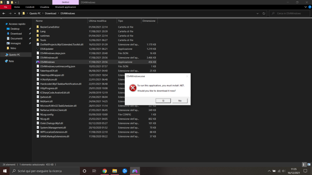Open Cortana circle icon on taskbar
This screenshot has width=312, height=175.
tap(84, 171)
